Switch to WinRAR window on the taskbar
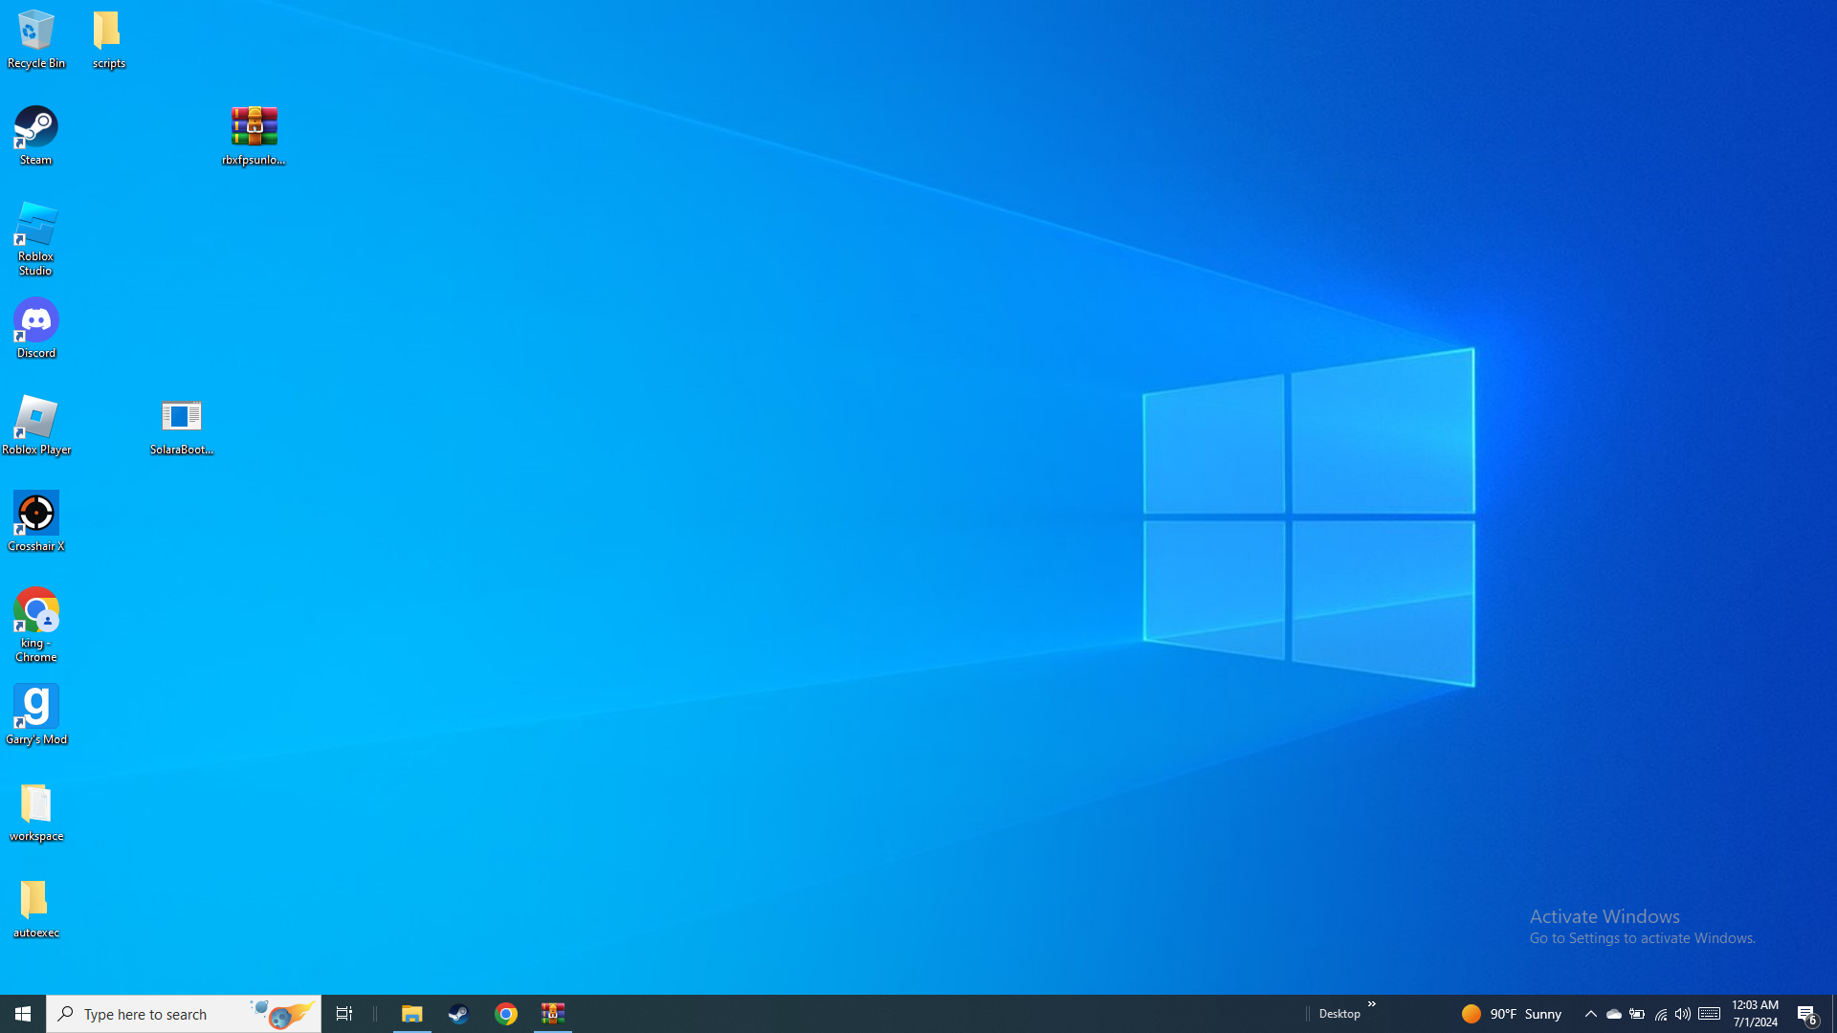The height and width of the screenshot is (1033, 1837). point(553,1014)
